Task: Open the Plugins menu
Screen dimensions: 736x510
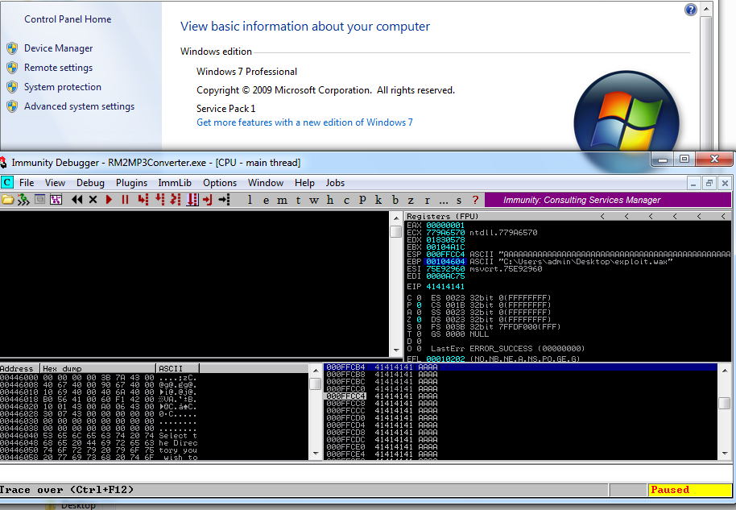Action: [131, 183]
